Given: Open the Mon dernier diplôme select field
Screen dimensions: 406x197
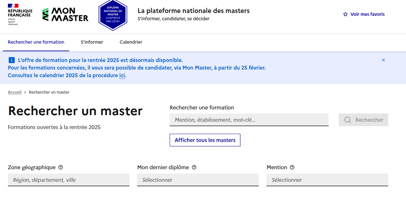Looking at the screenshot, I should tap(198, 180).
